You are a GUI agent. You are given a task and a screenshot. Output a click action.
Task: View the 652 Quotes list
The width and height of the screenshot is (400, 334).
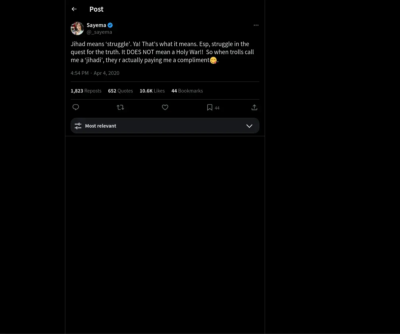[120, 91]
